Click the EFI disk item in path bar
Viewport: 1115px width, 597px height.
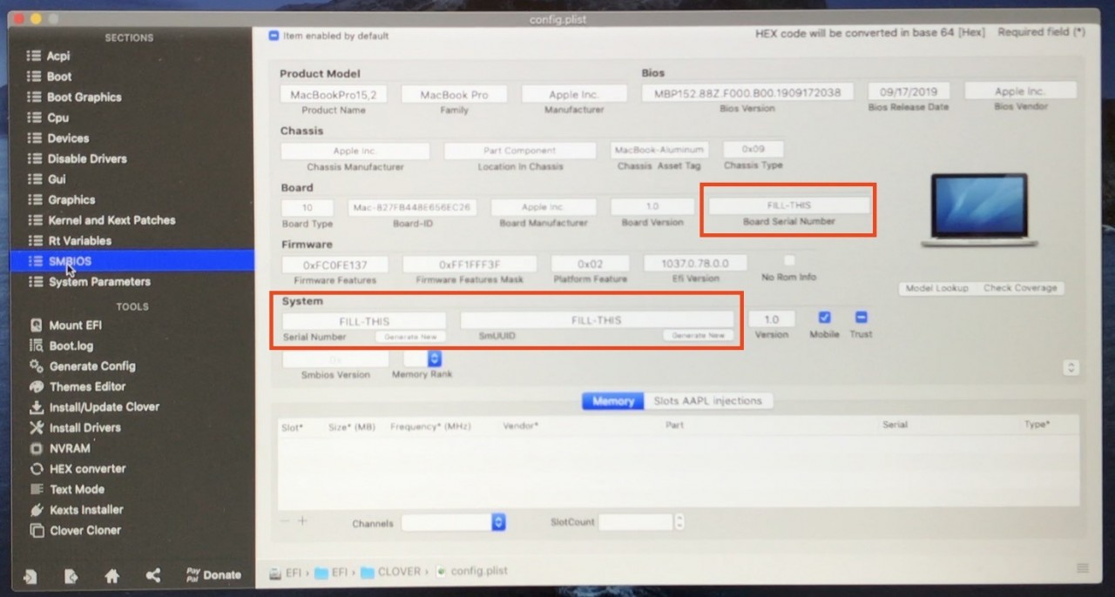click(286, 572)
